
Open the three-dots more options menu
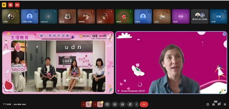pyautogui.click(x=136, y=104)
